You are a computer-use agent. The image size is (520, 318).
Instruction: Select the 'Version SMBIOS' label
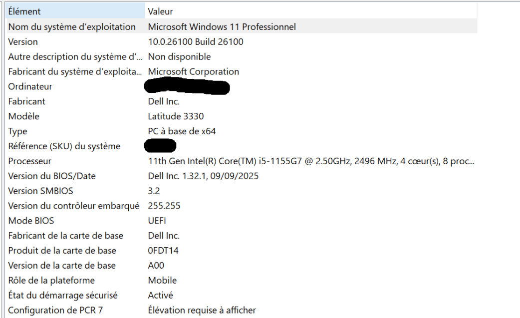click(40, 191)
